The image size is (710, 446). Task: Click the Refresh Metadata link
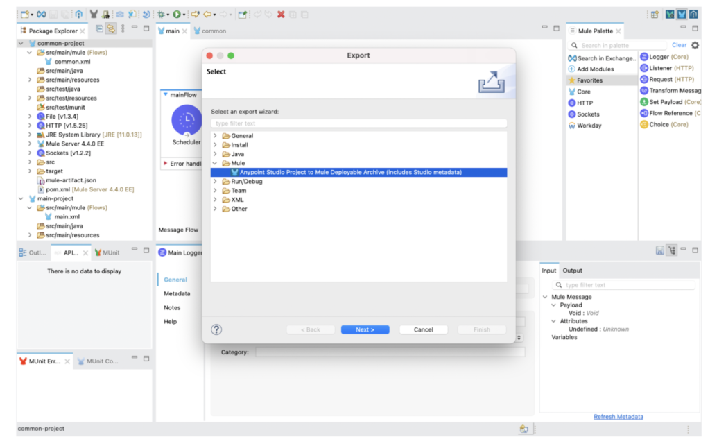point(618,417)
